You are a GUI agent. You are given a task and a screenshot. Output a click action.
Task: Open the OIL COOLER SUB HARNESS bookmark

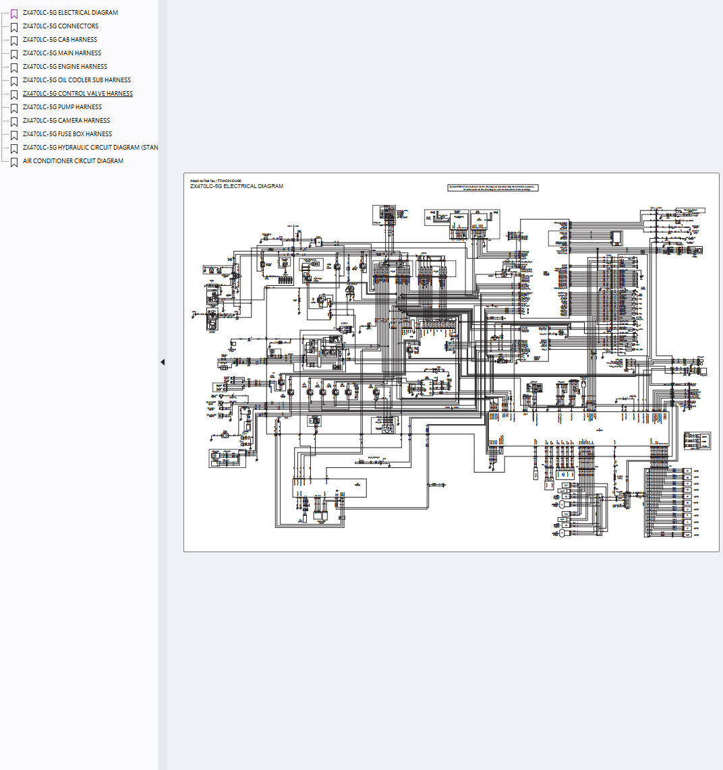click(x=76, y=80)
